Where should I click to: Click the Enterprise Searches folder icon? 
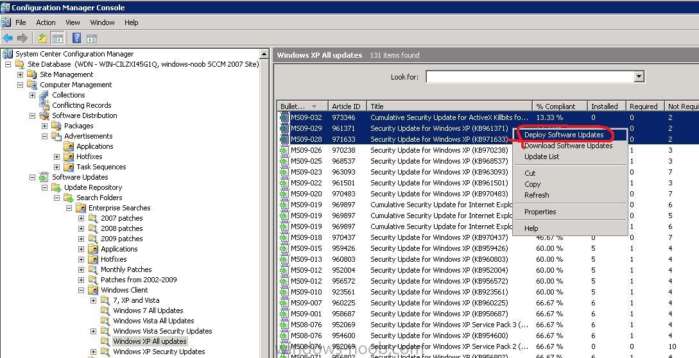[x=81, y=208]
